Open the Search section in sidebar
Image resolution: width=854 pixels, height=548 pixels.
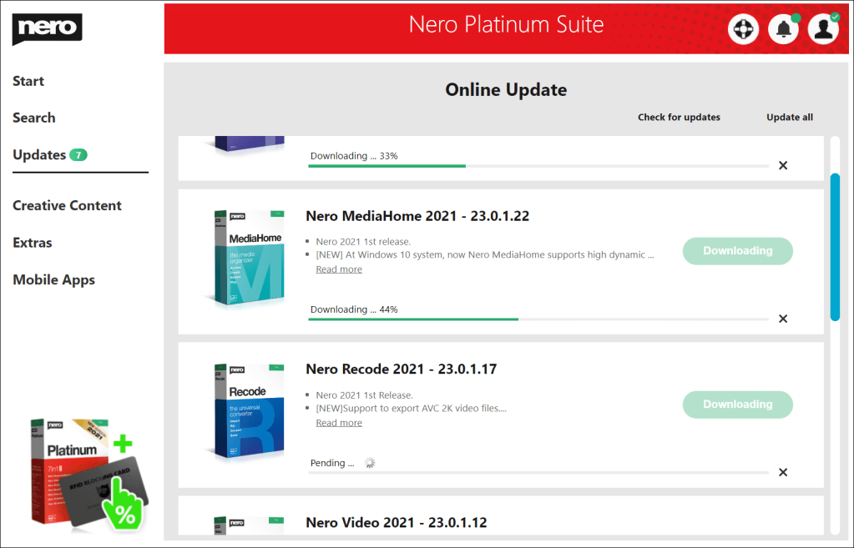coord(34,118)
